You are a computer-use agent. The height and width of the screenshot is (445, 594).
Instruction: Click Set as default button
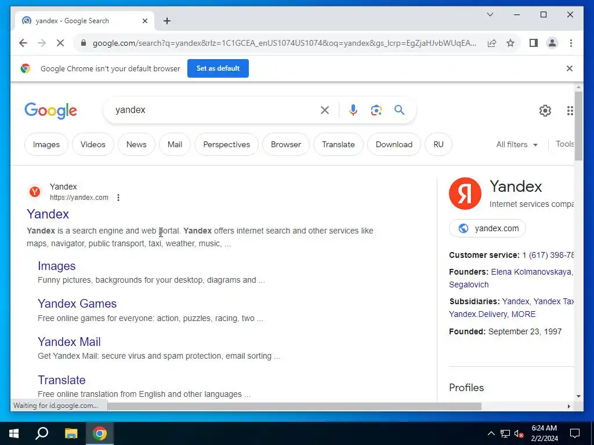tap(218, 68)
